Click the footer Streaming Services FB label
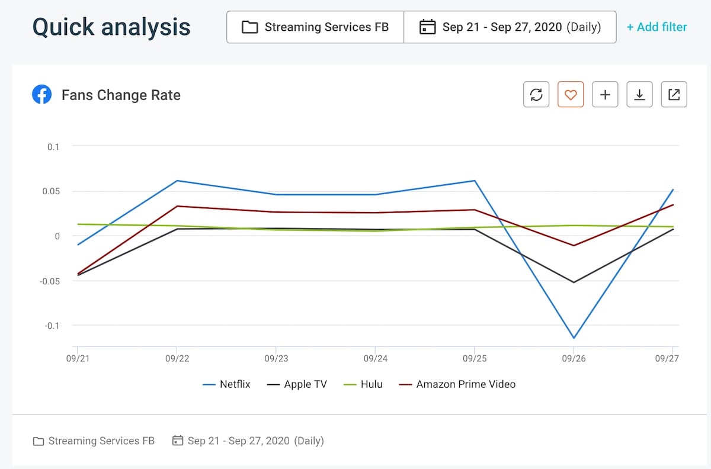711x469 pixels. (101, 441)
